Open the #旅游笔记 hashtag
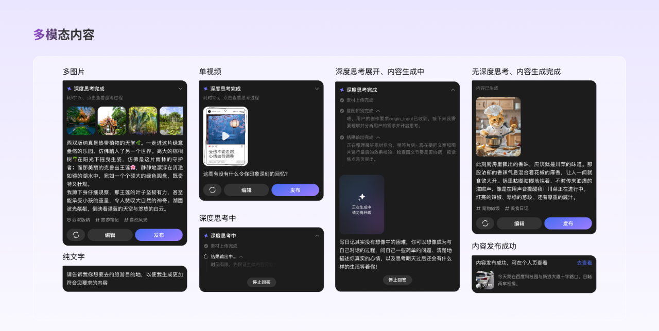 pos(108,219)
